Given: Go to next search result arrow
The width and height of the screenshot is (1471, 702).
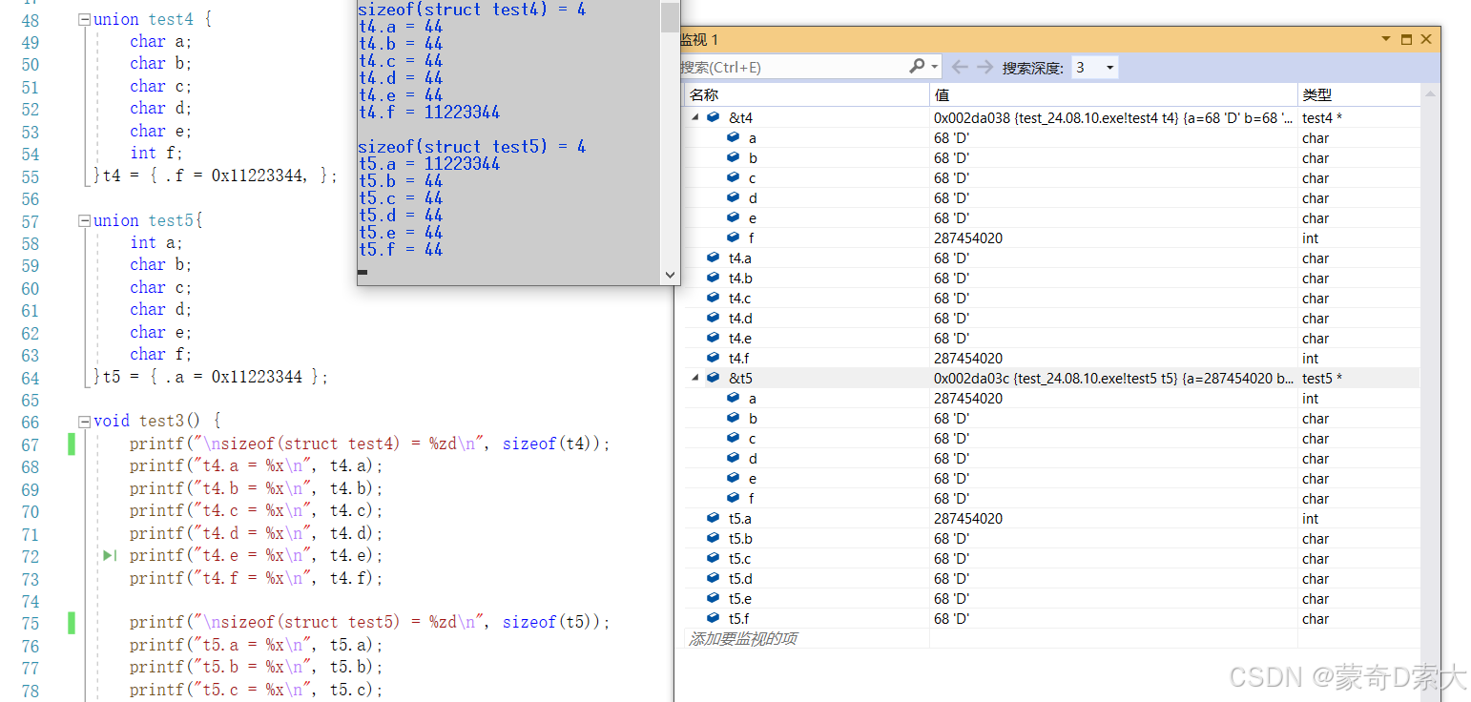Looking at the screenshot, I should tap(984, 67).
